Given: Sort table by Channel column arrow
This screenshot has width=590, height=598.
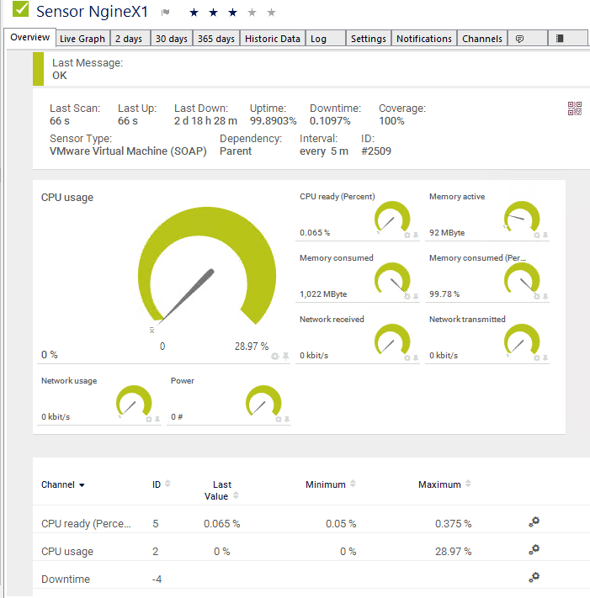Looking at the screenshot, I should (82, 485).
